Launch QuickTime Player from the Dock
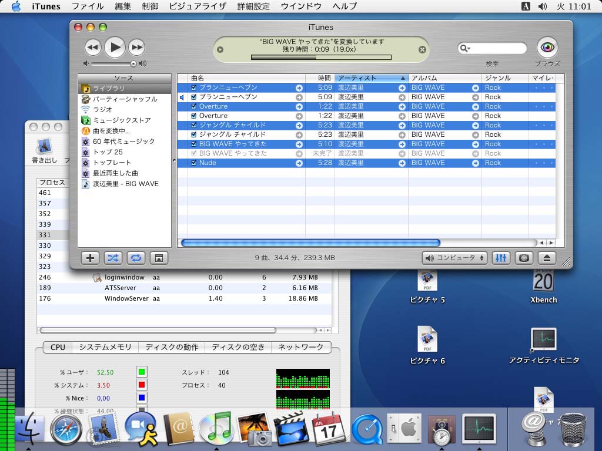Viewport: 602px width, 451px height. 367,429
